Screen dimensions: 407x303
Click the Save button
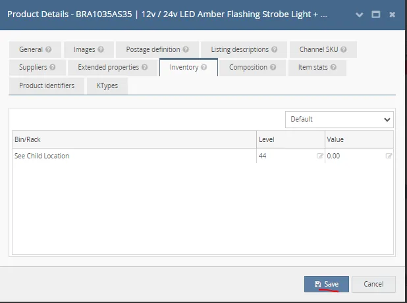[x=326, y=284]
